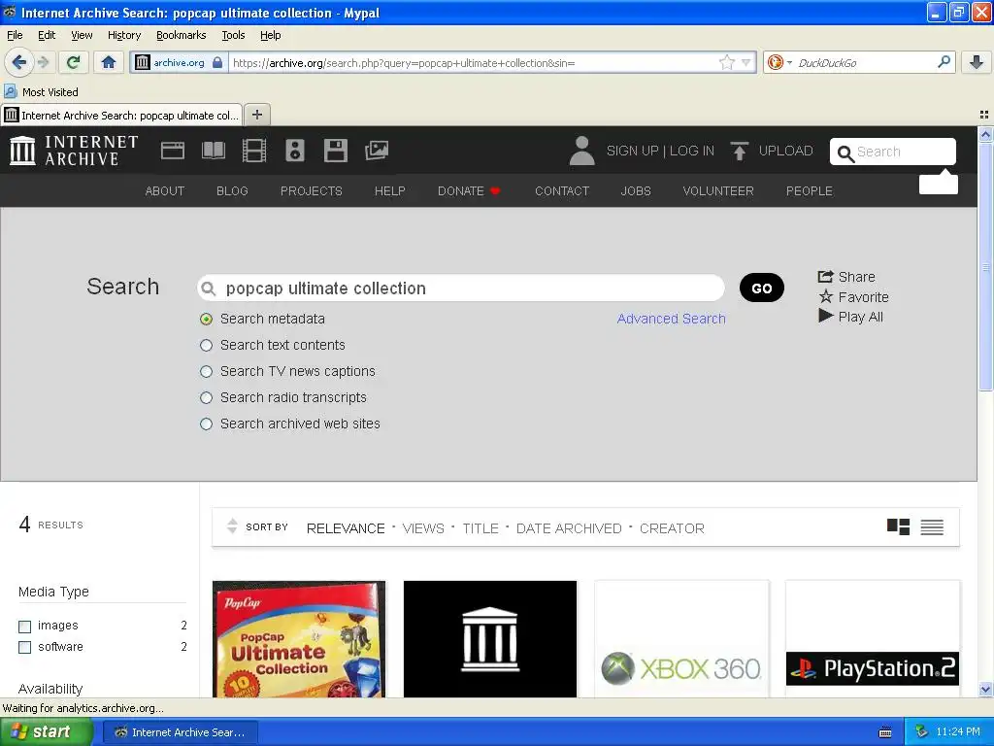Check the software media type filter
Image resolution: width=994 pixels, height=746 pixels.
[x=24, y=647]
